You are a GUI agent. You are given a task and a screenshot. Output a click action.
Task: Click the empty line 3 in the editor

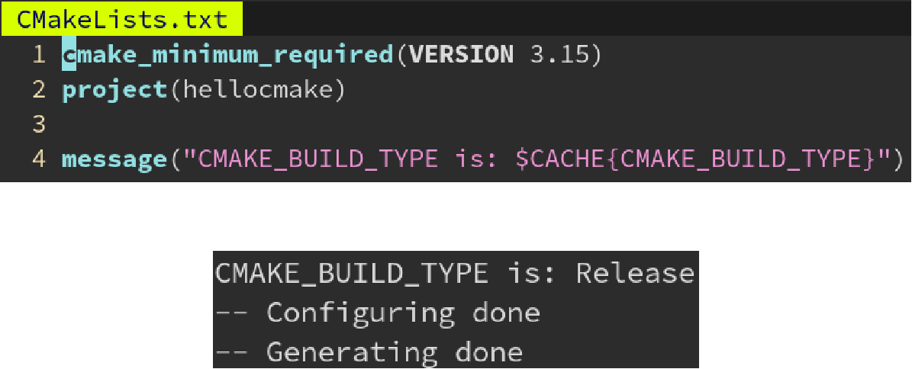pos(466,125)
